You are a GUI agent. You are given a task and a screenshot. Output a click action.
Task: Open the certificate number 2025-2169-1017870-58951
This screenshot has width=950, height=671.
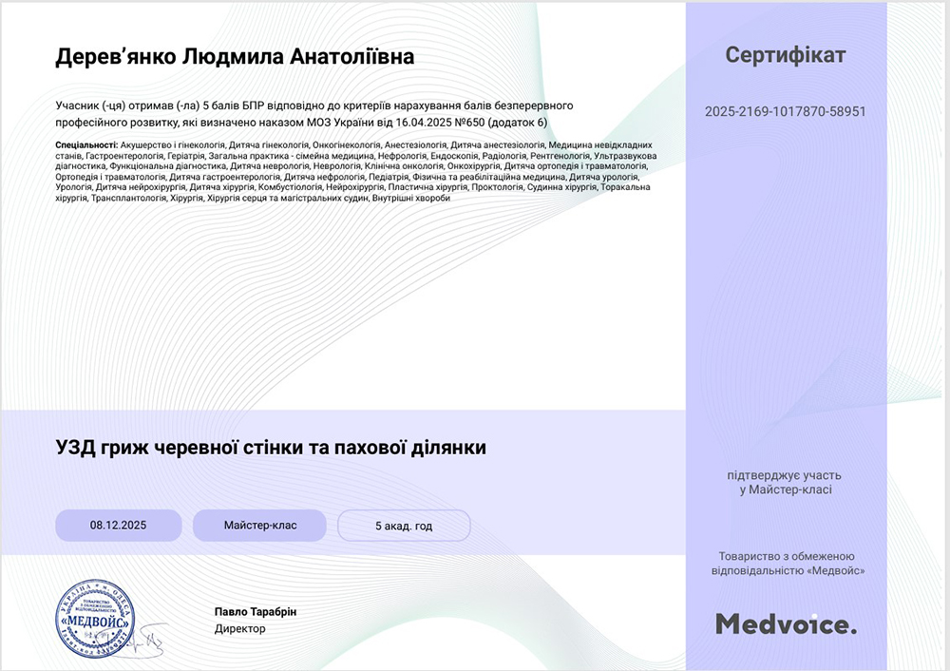coord(786,111)
